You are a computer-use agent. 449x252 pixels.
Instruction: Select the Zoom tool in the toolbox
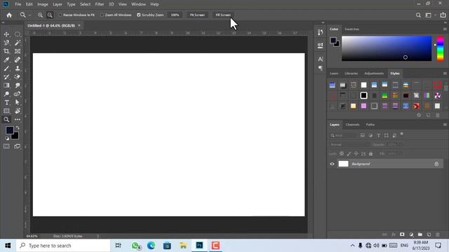point(6,120)
